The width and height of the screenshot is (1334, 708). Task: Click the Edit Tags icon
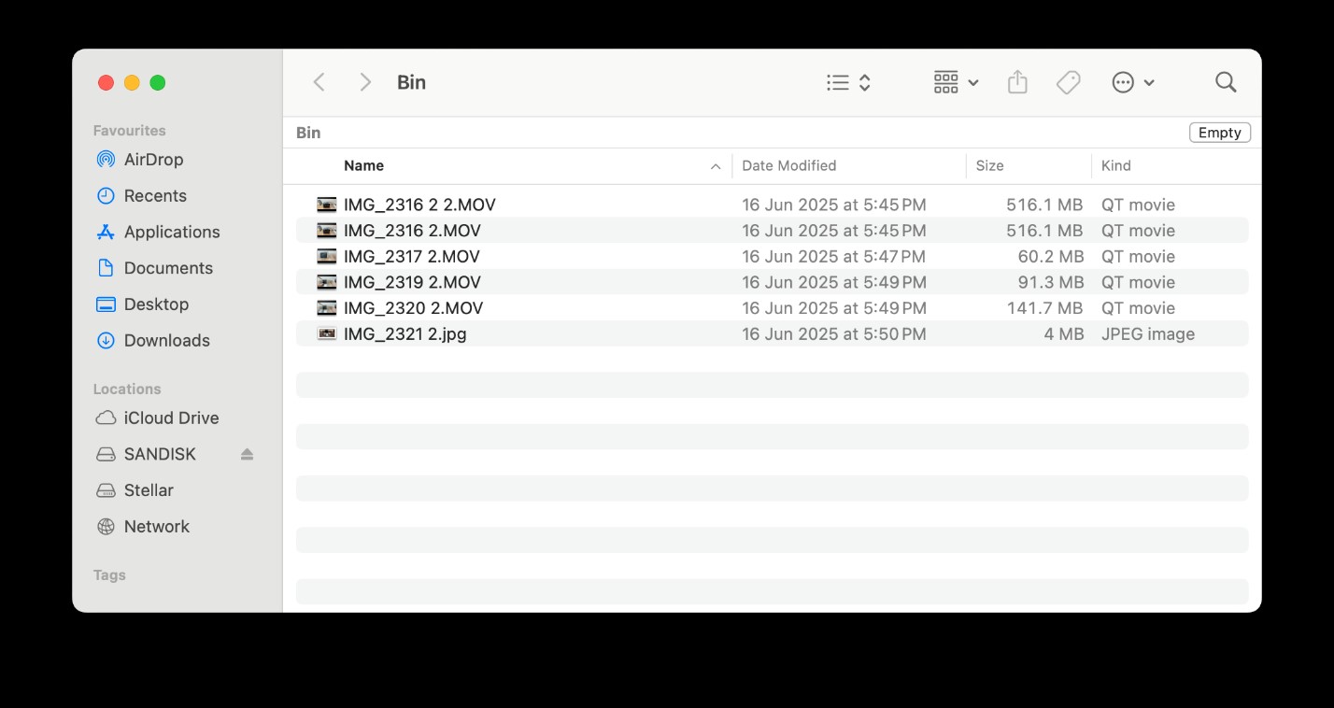(1068, 82)
